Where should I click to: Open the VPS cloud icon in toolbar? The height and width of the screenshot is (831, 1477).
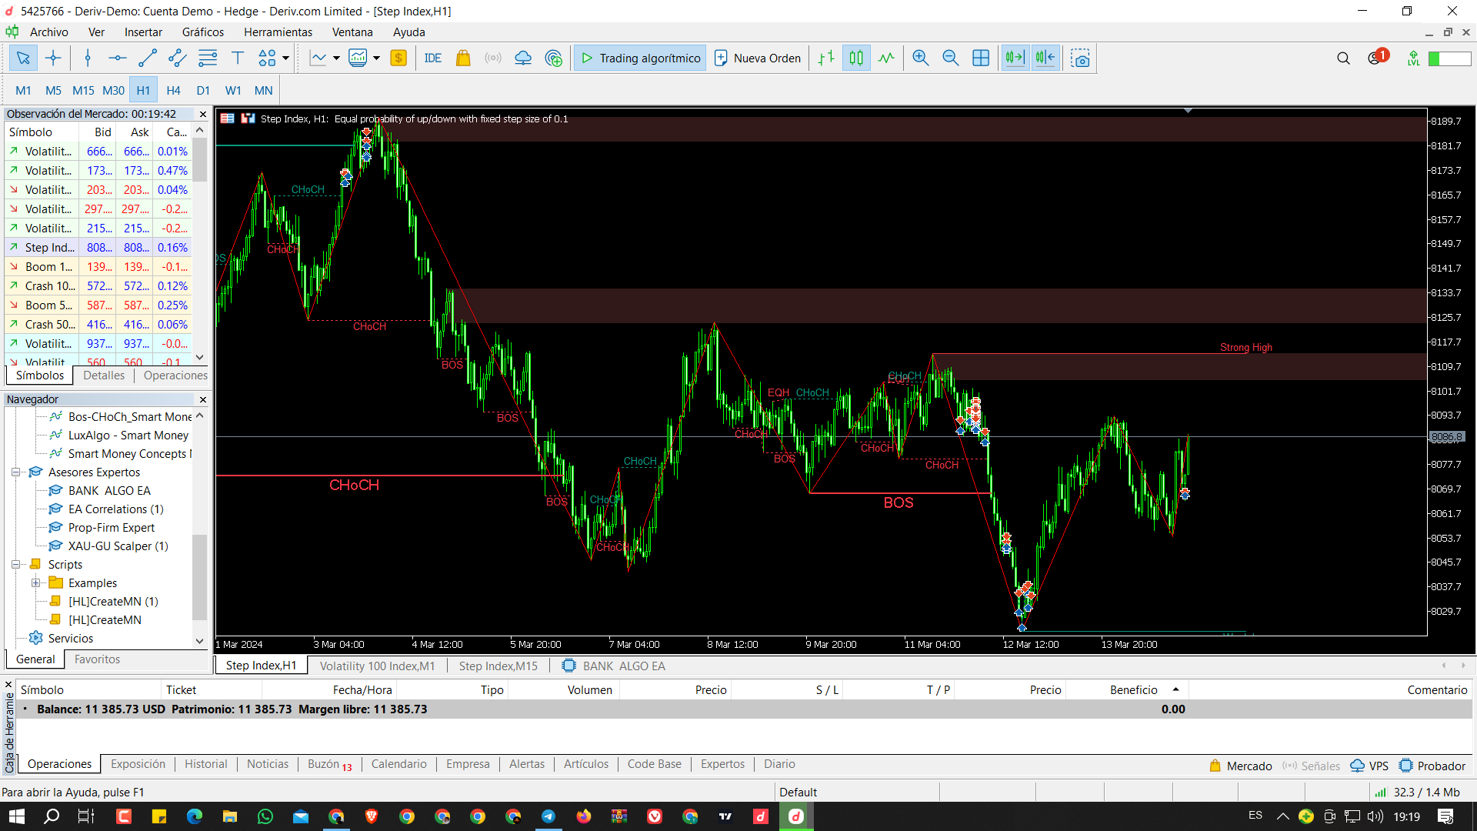(523, 58)
